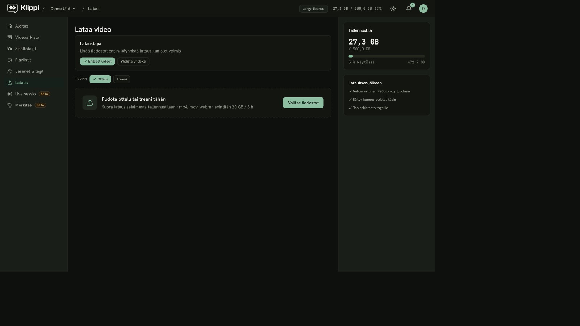Click the Lataus upload icon in sidebar

click(x=10, y=83)
